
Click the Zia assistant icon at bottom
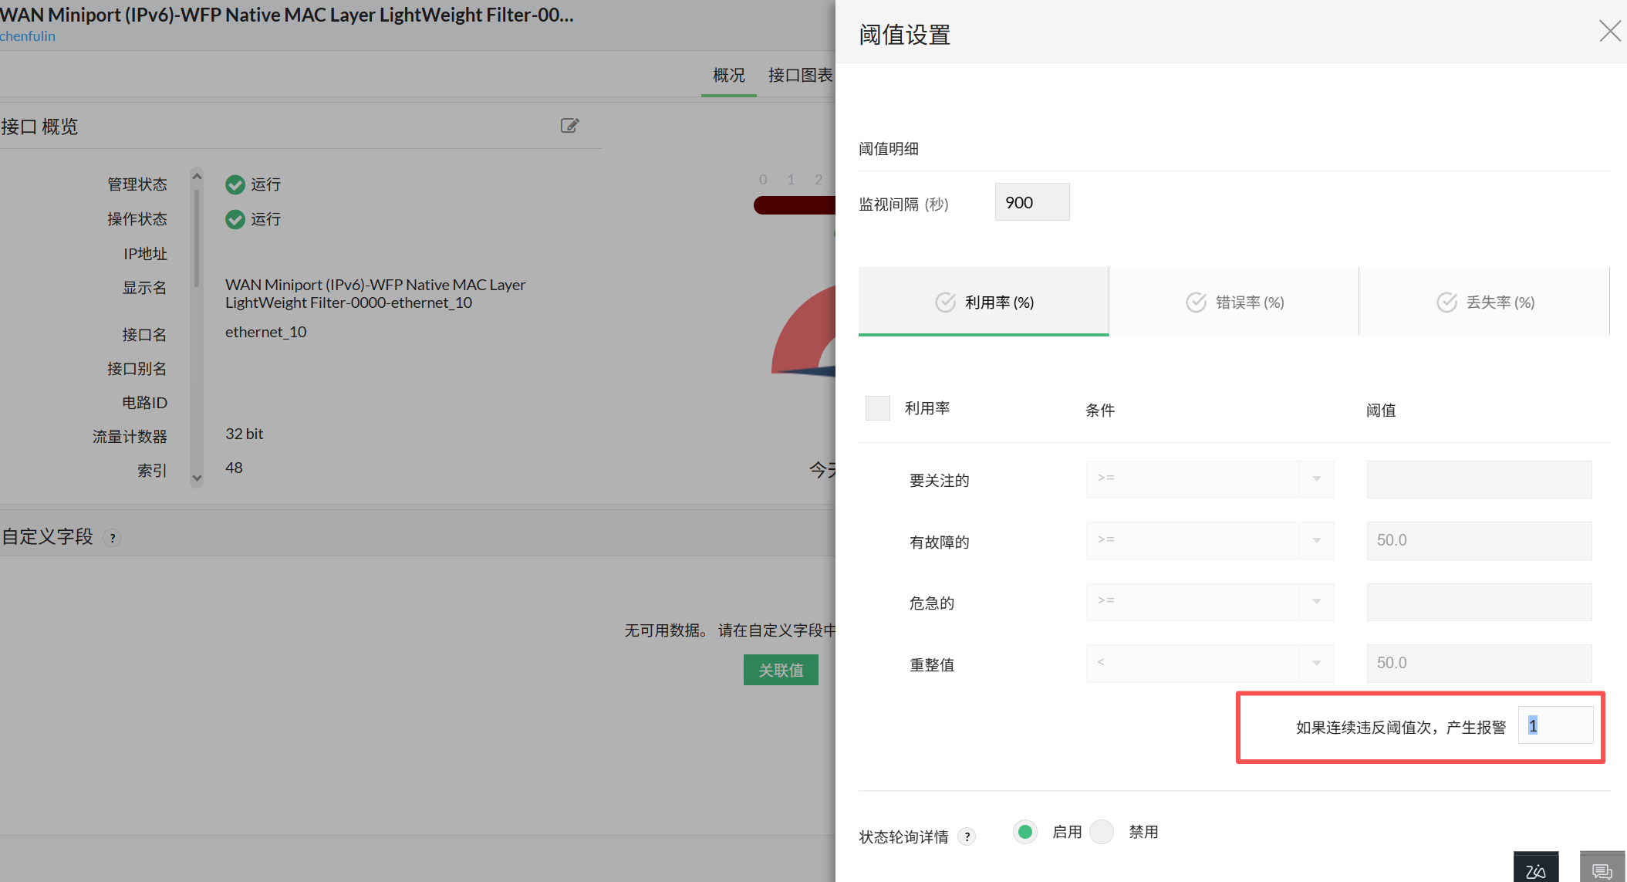click(x=1535, y=870)
